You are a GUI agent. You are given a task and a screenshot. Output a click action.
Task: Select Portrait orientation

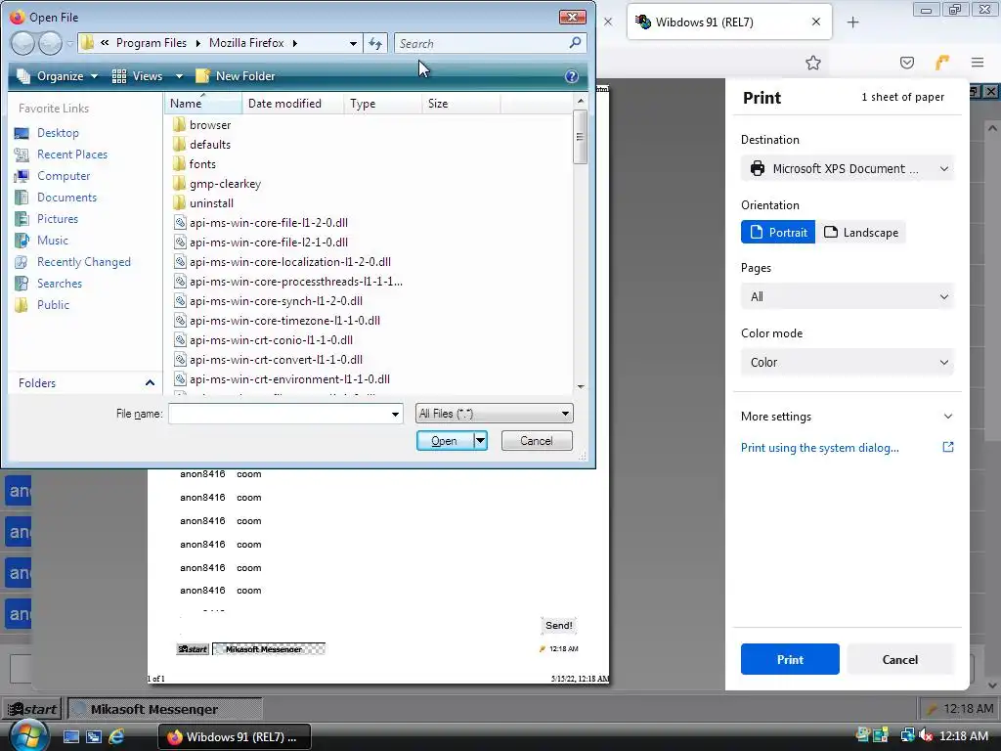[x=777, y=233]
